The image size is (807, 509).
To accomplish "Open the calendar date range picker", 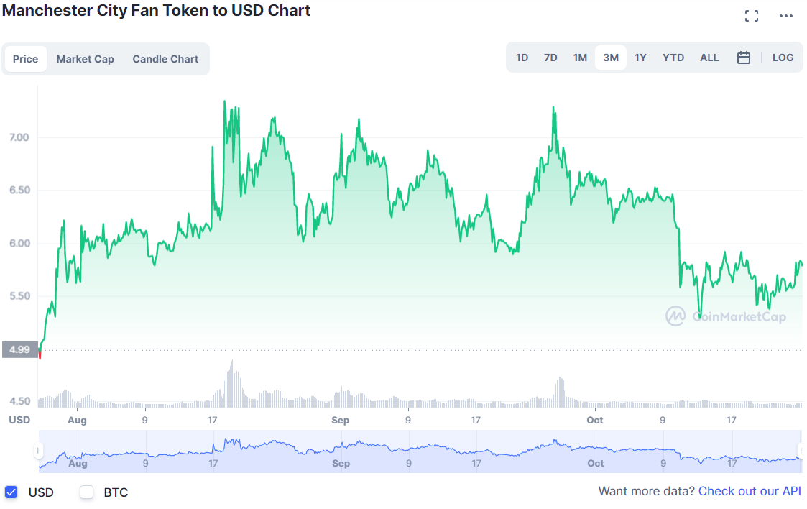I will [744, 58].
